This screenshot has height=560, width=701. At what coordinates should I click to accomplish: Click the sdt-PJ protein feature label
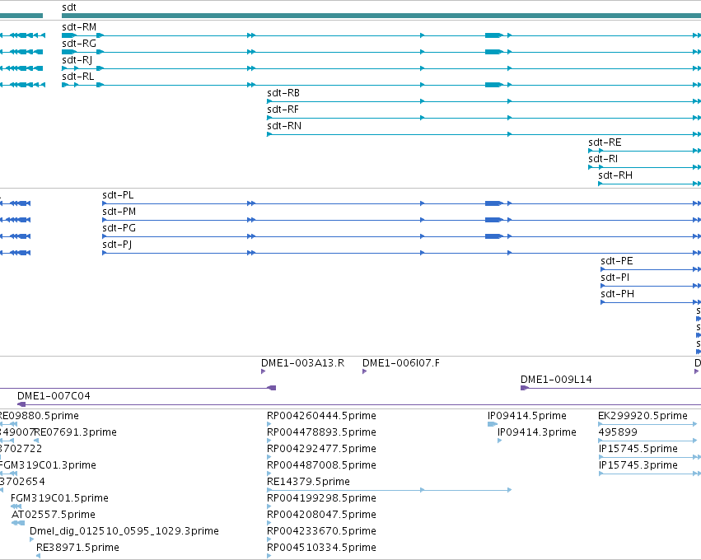[117, 245]
